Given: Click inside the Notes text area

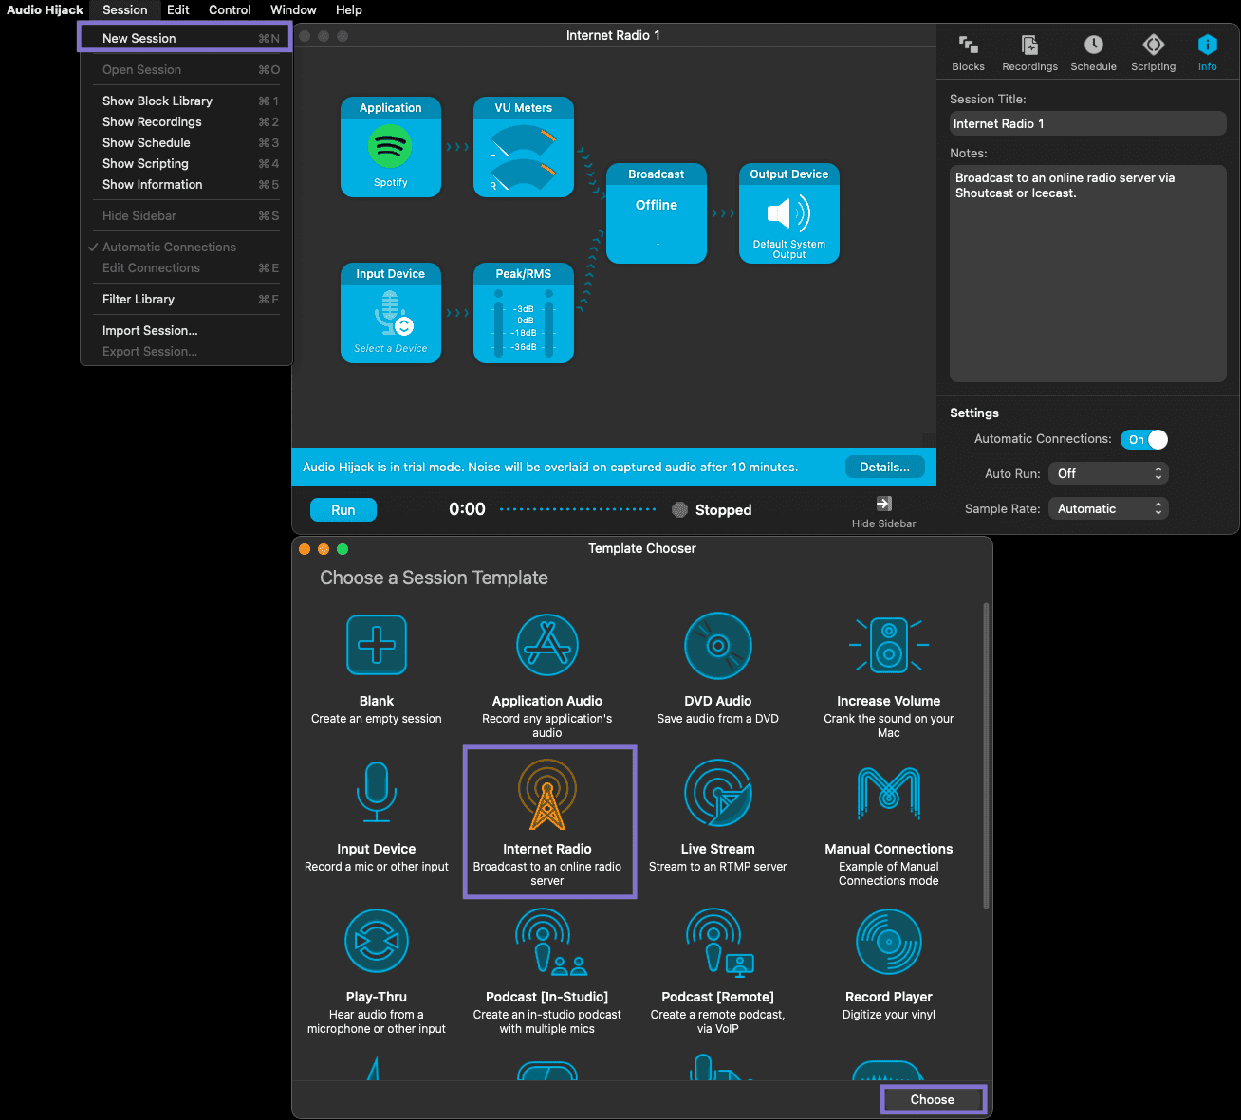Looking at the screenshot, I should coord(1088,273).
